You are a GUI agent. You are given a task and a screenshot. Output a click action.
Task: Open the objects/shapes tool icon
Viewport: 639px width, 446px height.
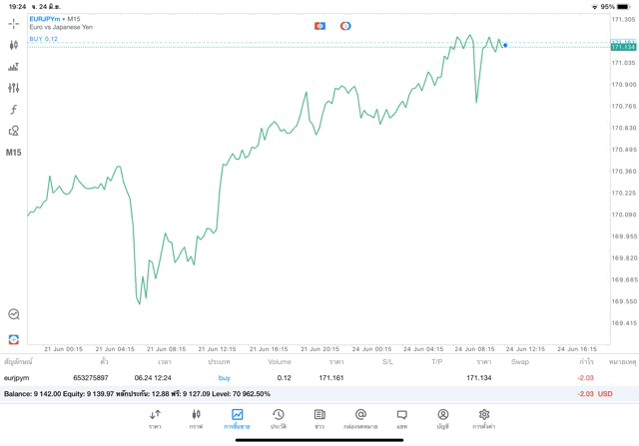pos(14,131)
